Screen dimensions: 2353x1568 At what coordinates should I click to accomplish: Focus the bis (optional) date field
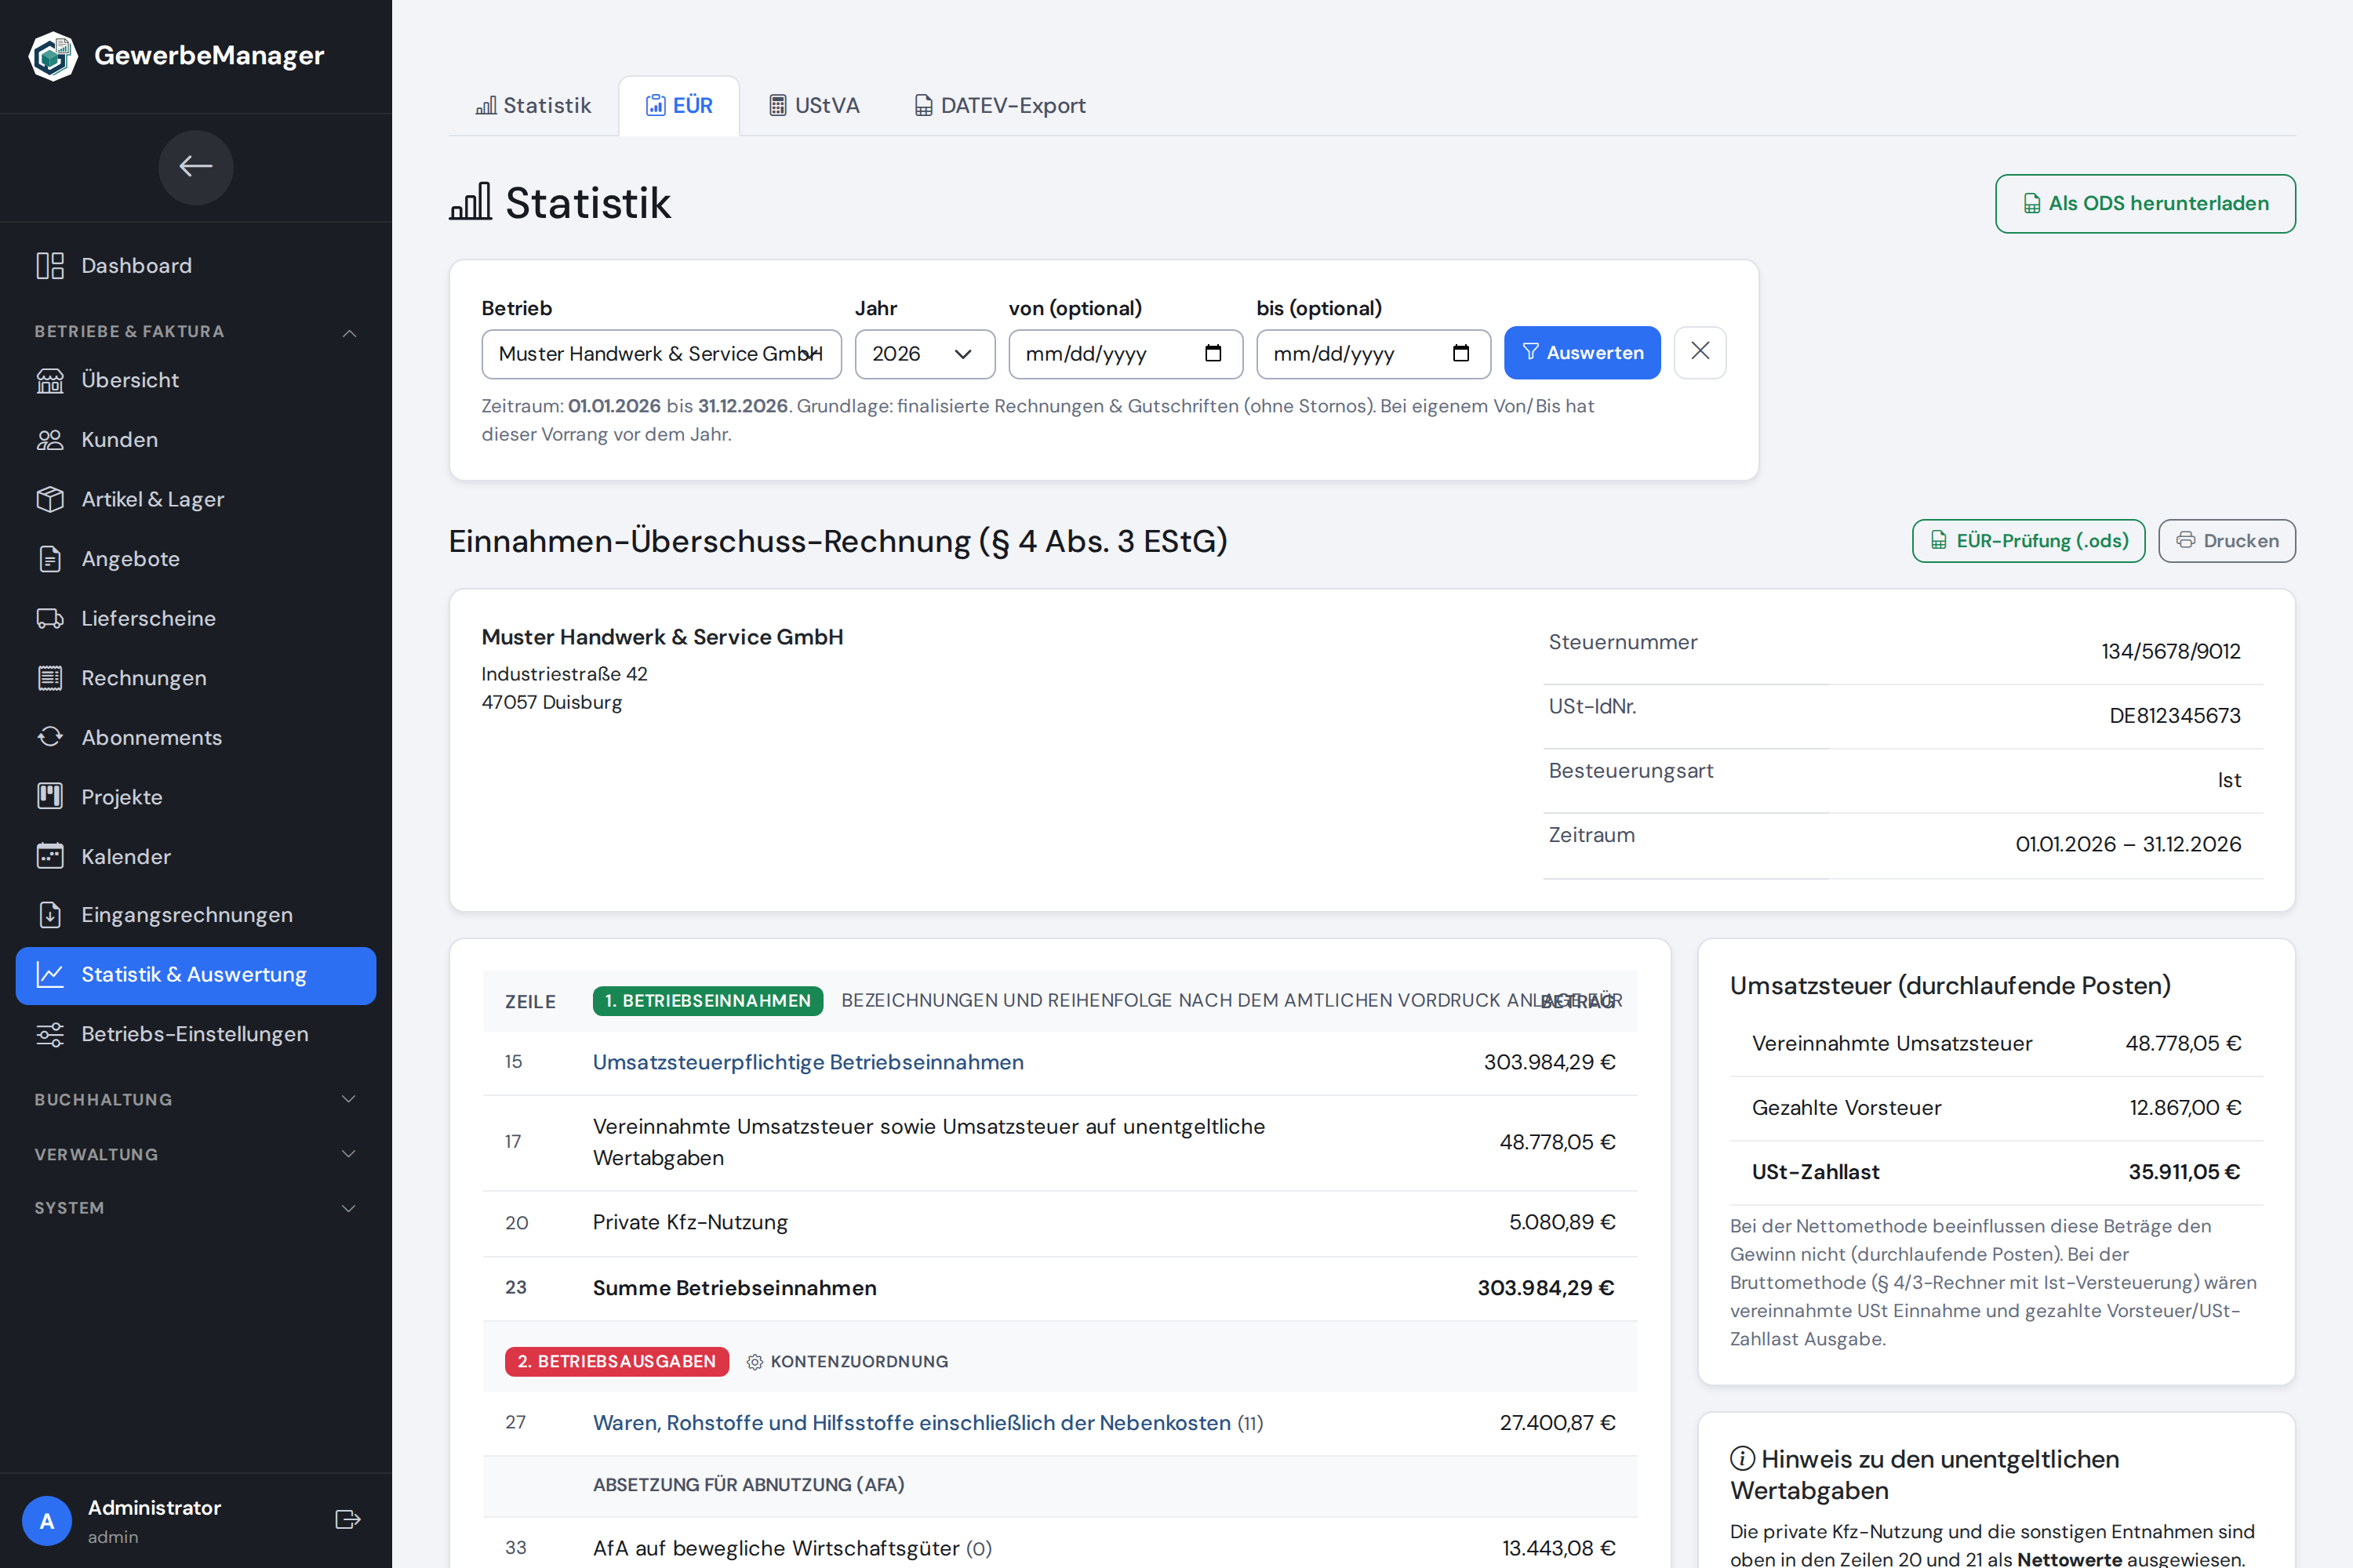point(1373,354)
